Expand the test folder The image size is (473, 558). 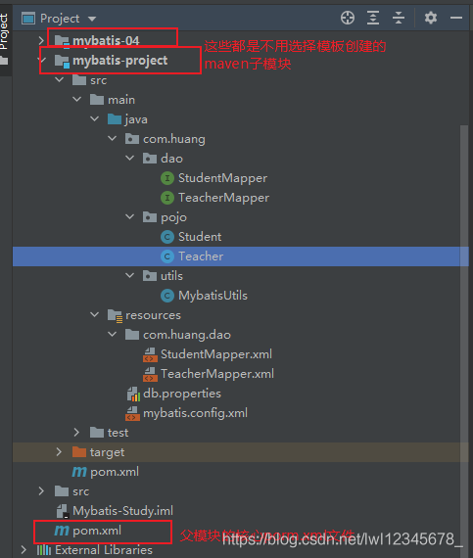[76, 433]
